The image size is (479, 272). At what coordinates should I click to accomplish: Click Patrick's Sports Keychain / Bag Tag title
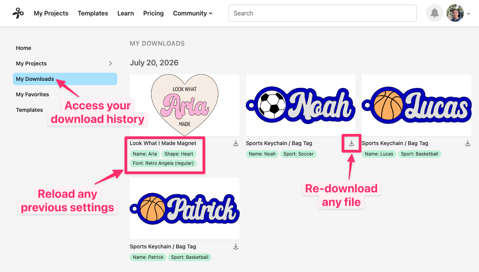[x=163, y=246]
